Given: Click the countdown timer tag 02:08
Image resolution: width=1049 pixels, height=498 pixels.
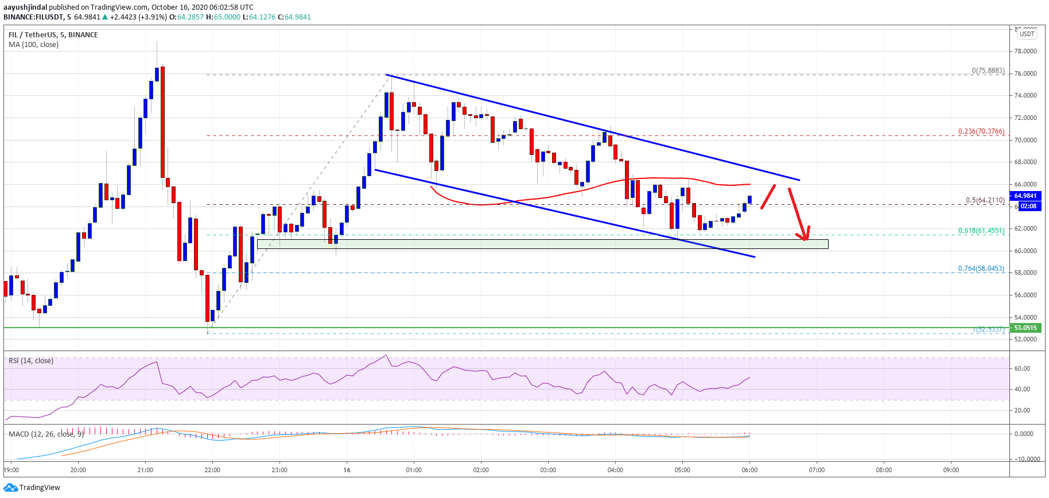Looking at the screenshot, I should (1029, 206).
